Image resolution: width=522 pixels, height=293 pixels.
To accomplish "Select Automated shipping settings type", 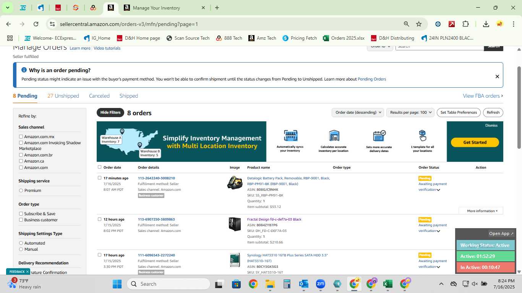I will point(21,243).
